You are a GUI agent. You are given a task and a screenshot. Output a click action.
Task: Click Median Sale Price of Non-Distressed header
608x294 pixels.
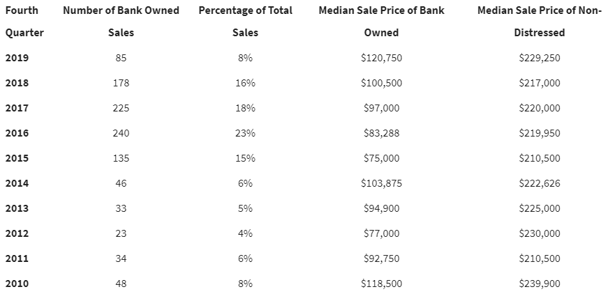(x=540, y=22)
